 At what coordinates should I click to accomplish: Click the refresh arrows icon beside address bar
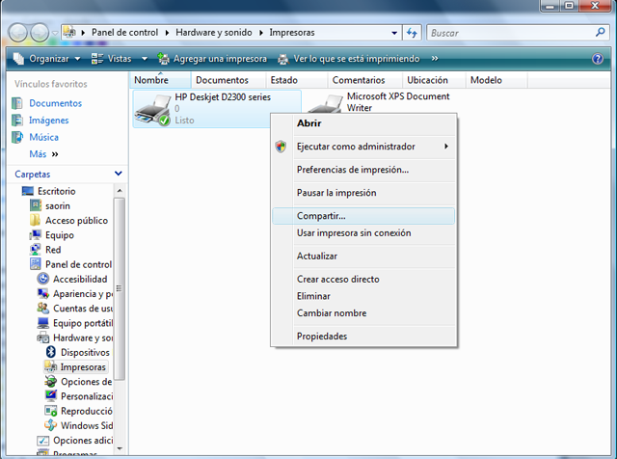click(x=412, y=33)
